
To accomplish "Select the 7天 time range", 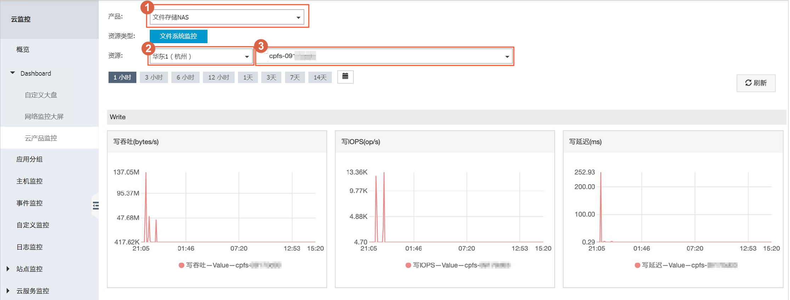I will pyautogui.click(x=295, y=77).
